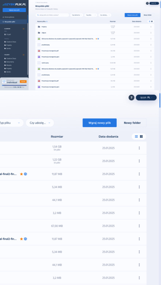Click the SzybkiPlik.pl logo
Screen dimensions: 161x285
(x=14, y=4)
